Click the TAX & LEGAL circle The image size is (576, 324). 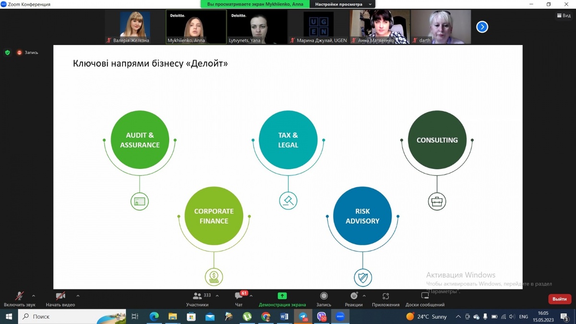(x=288, y=140)
